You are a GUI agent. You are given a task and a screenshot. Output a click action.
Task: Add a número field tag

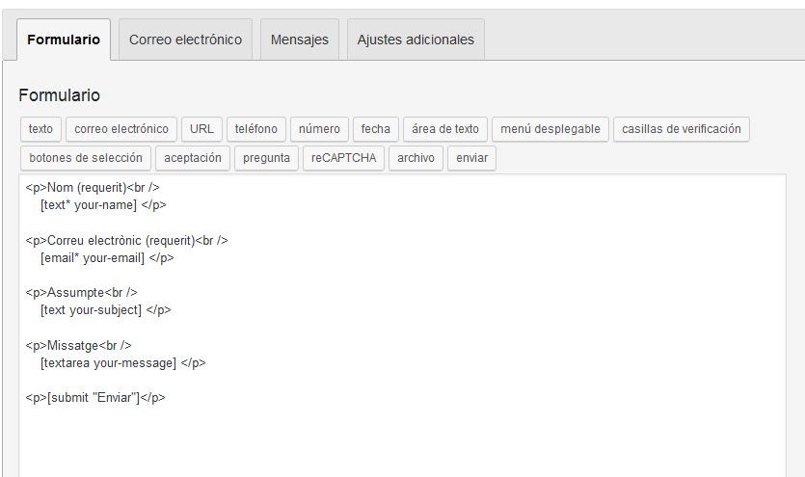[319, 129]
